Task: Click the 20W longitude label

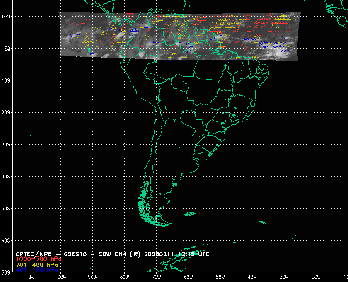Action: 316,277
